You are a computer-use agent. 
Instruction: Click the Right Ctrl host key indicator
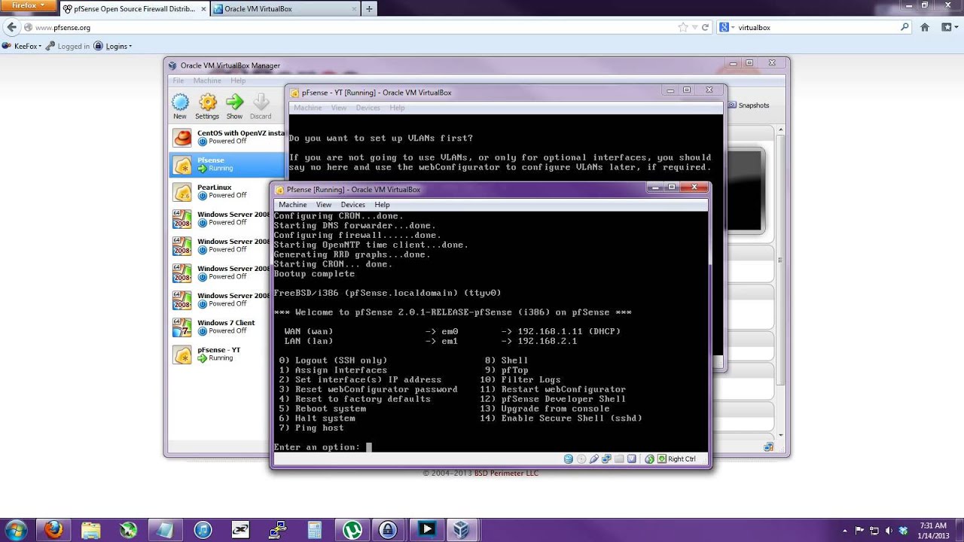coord(676,458)
